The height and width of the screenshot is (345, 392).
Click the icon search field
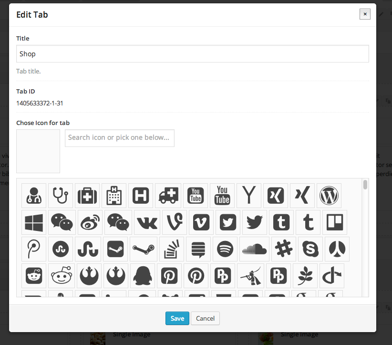(119, 138)
